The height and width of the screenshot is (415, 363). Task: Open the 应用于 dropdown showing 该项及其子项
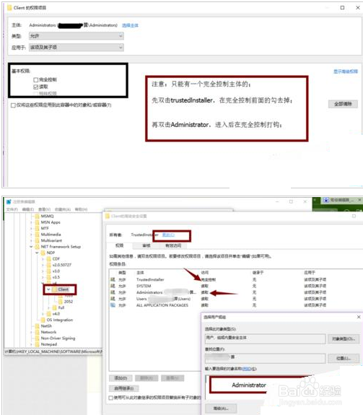click(x=76, y=48)
